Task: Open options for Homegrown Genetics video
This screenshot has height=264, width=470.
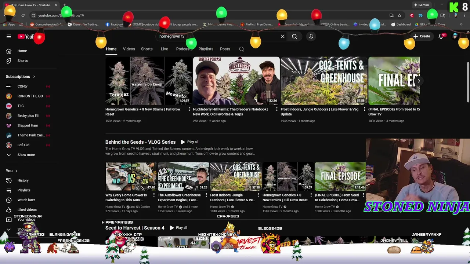Action: point(189,109)
